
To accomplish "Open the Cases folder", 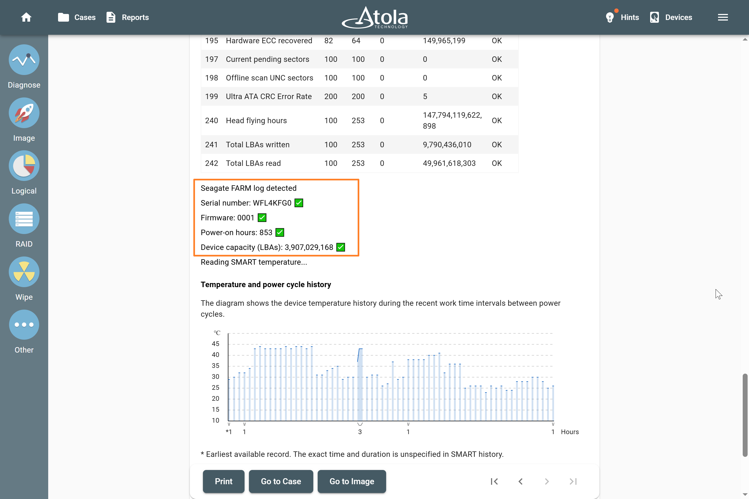I will [77, 17].
